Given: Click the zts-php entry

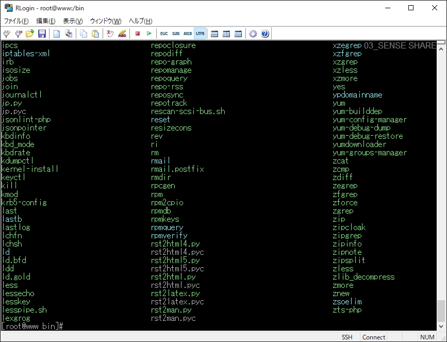Looking at the screenshot, I should click(347, 310).
